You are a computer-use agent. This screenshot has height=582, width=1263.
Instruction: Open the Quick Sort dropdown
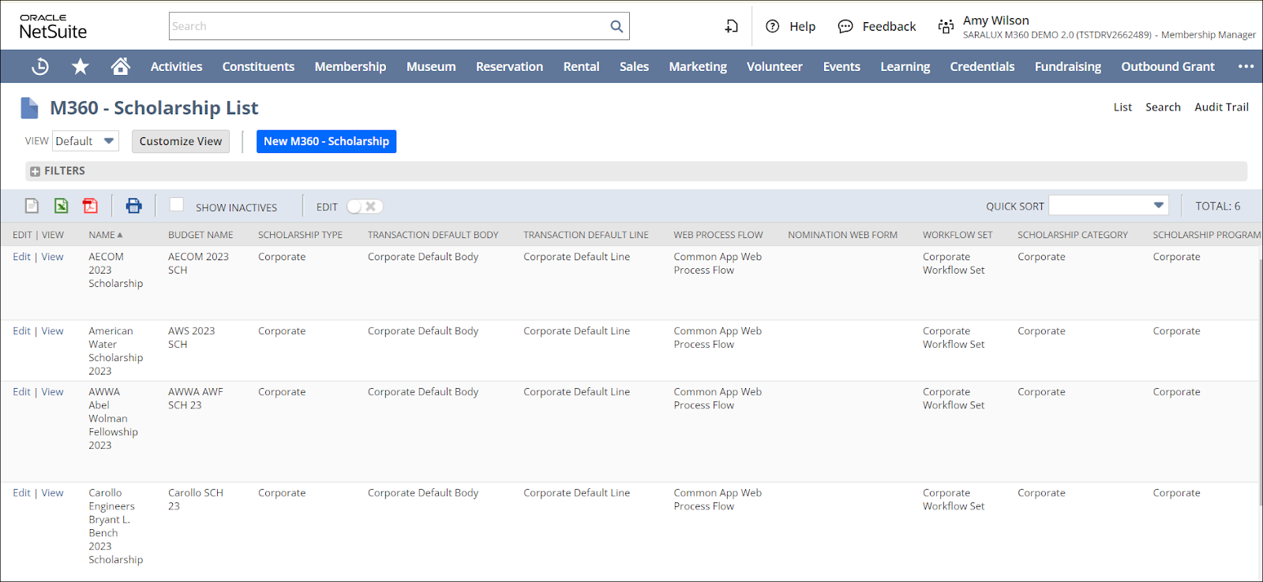(x=1108, y=206)
